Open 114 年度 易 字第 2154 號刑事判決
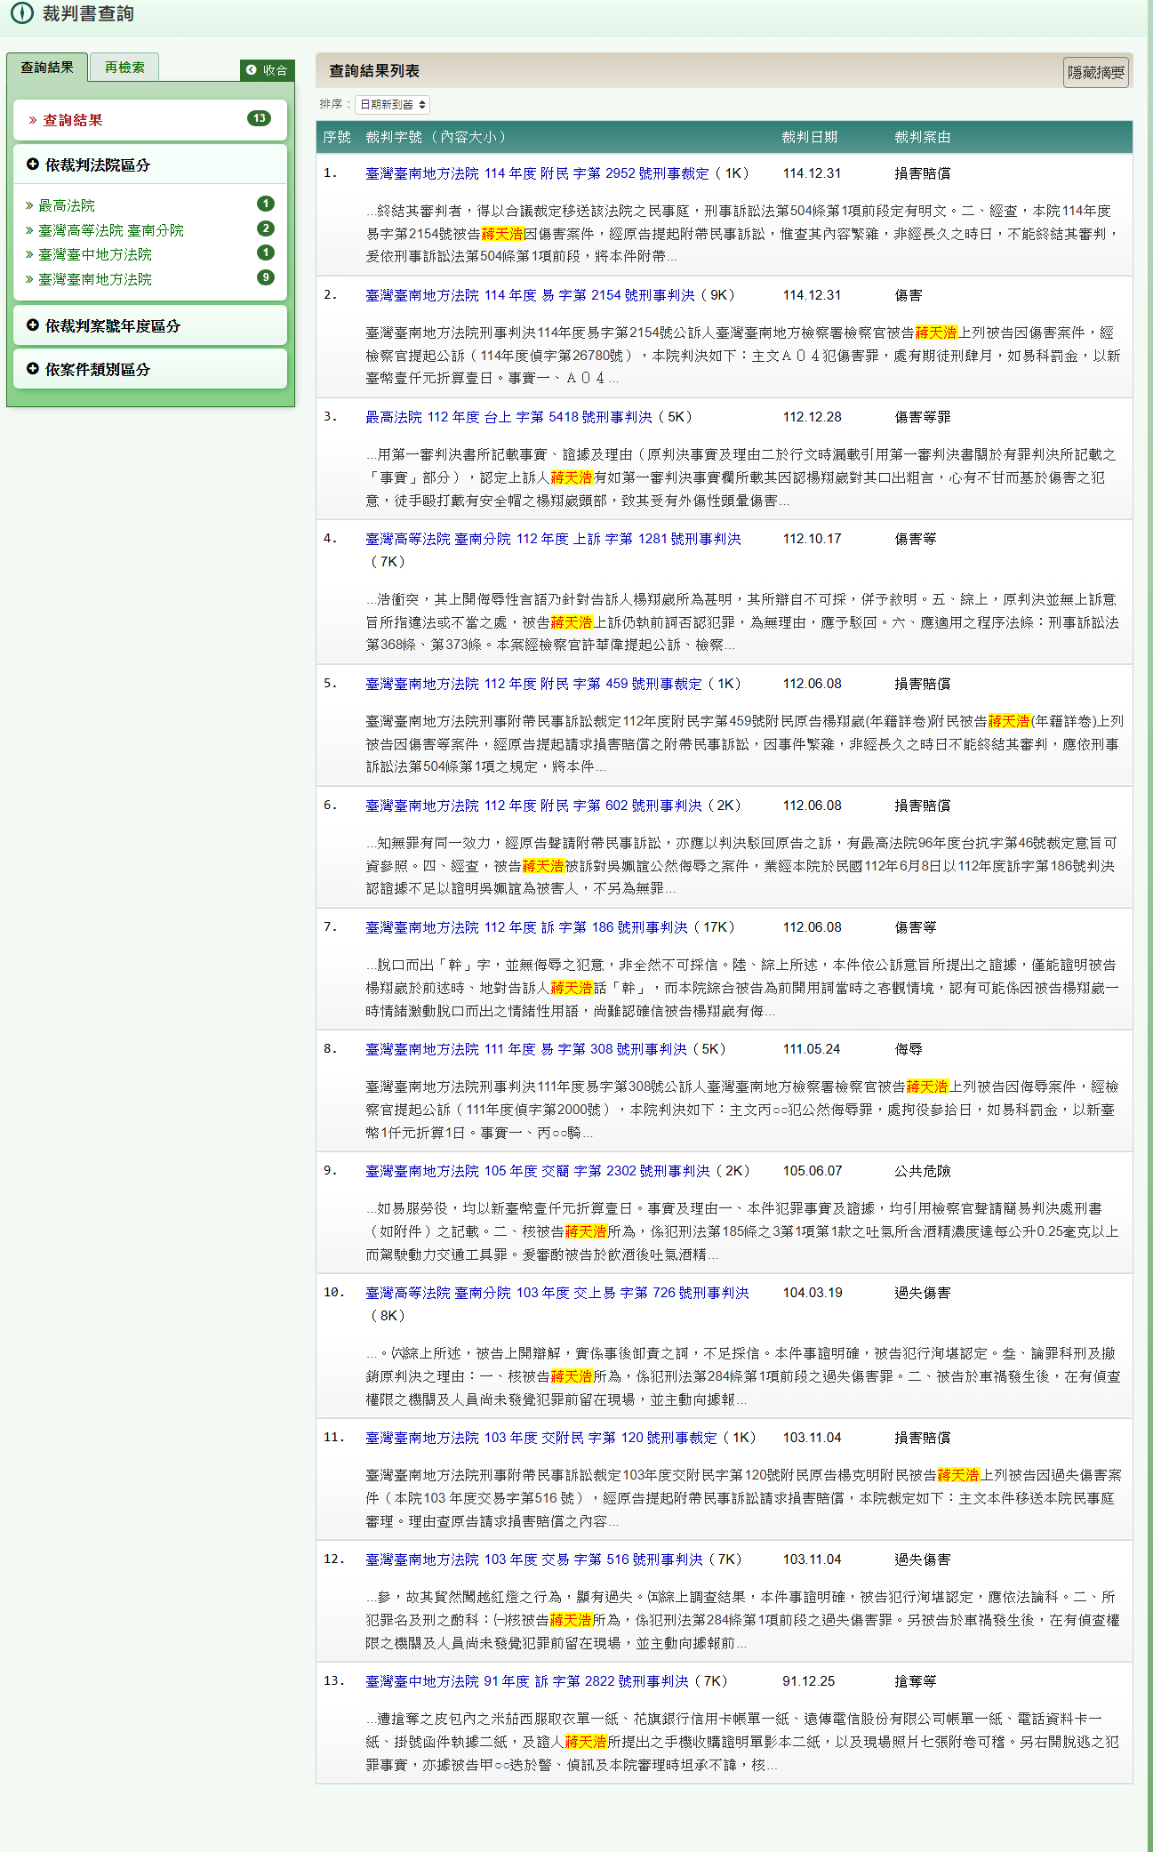The width and height of the screenshot is (1153, 1852). (x=530, y=295)
